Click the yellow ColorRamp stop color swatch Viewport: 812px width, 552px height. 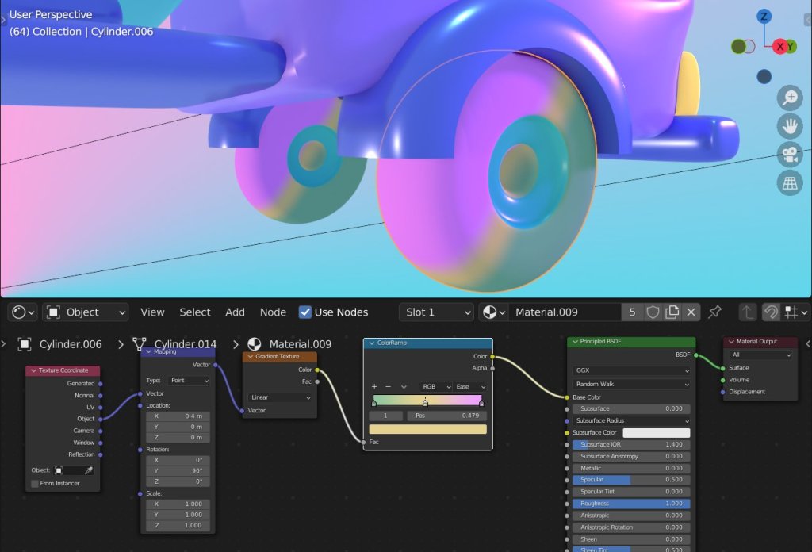pyautogui.click(x=427, y=429)
